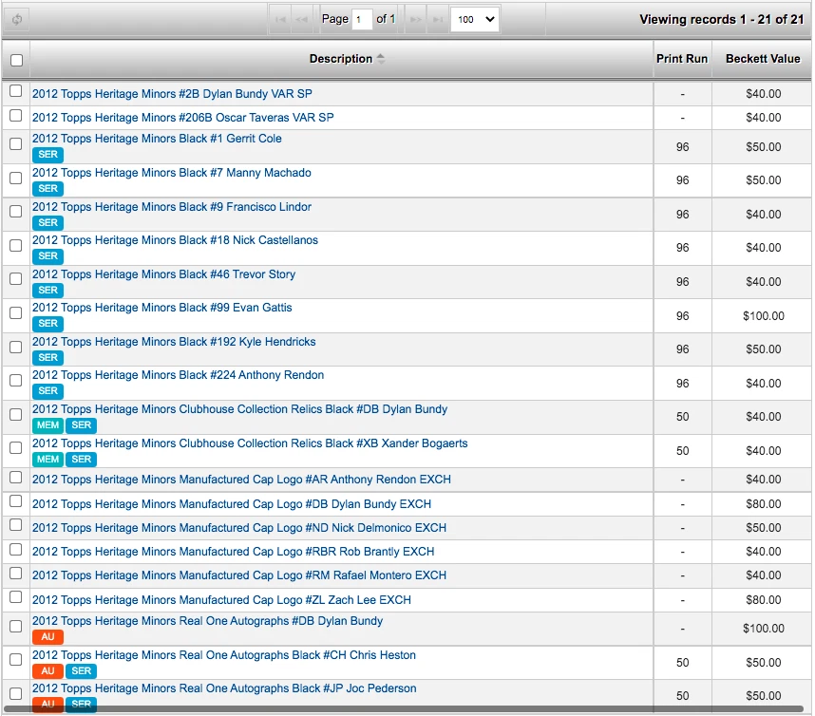Tick the Francisco Lindor row checkbox

tap(16, 212)
